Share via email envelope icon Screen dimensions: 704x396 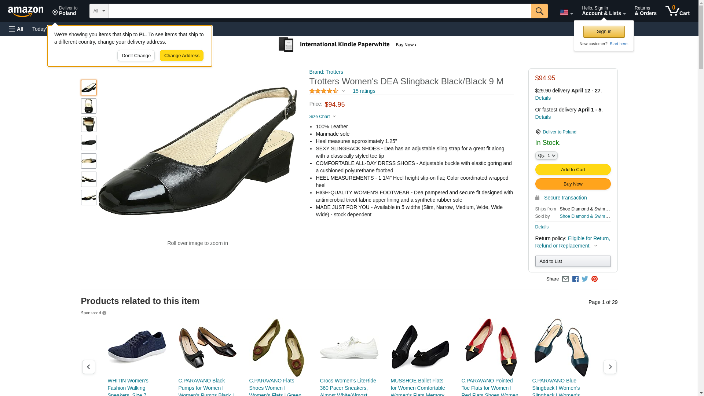click(565, 279)
